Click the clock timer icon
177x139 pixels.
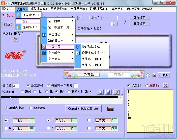click(148, 75)
